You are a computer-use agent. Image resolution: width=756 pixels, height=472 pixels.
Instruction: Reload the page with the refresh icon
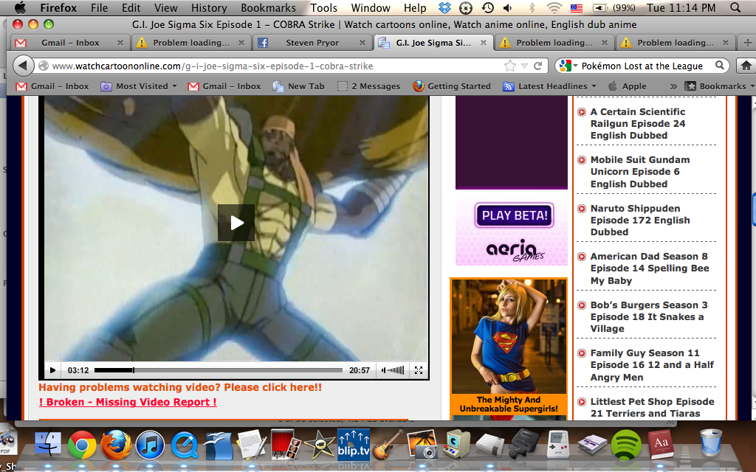[x=538, y=66]
